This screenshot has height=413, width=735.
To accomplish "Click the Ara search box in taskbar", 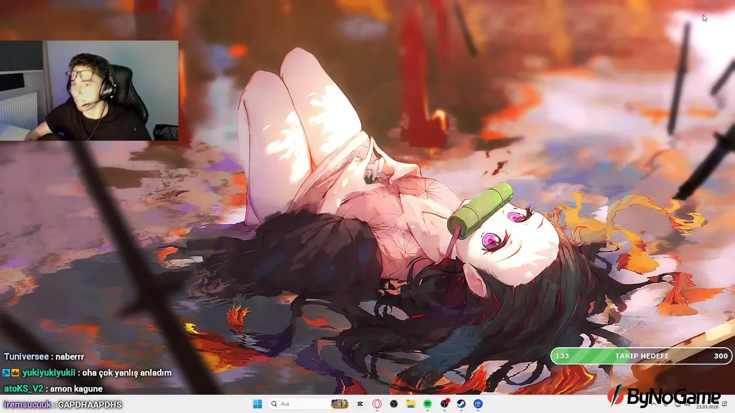I will (310, 404).
